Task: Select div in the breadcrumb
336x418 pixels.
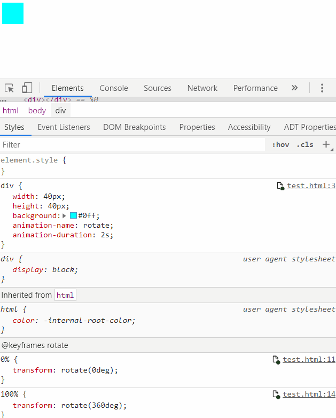Action: coord(60,110)
